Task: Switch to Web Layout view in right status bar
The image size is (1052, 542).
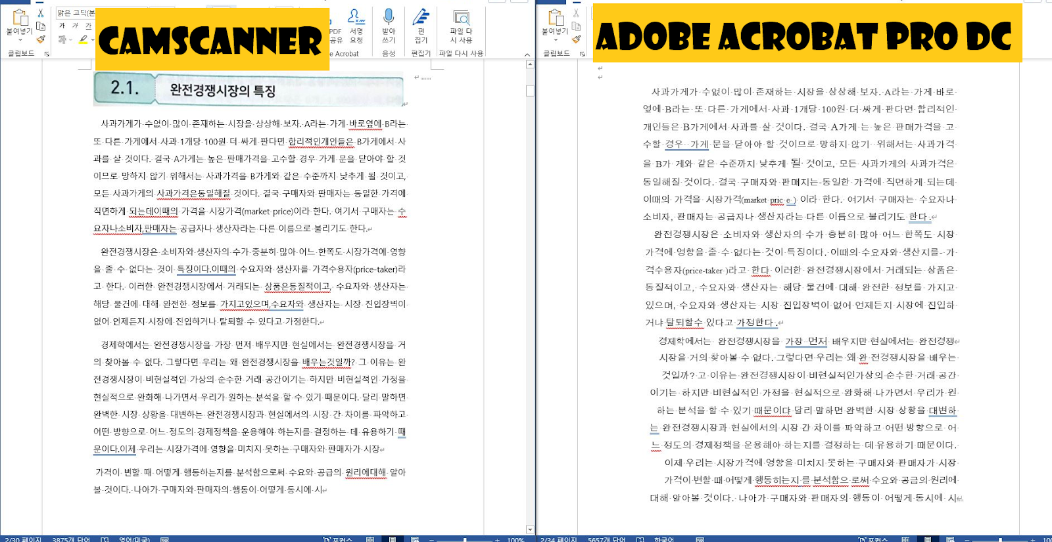Action: click(x=951, y=539)
